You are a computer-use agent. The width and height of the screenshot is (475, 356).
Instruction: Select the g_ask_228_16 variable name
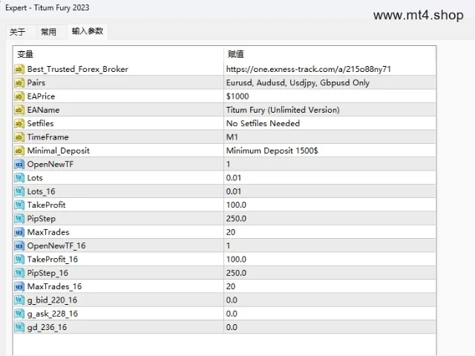pyautogui.click(x=53, y=314)
